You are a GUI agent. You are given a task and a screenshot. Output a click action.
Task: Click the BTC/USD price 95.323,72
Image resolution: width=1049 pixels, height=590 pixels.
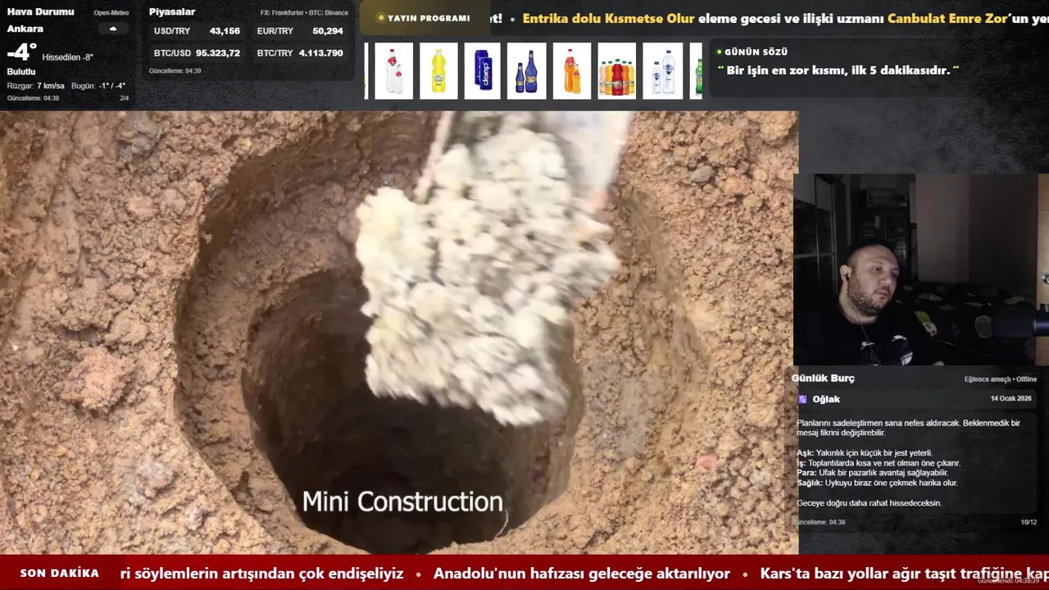pyautogui.click(x=218, y=53)
